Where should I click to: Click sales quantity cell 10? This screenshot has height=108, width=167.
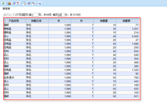point(105,25)
